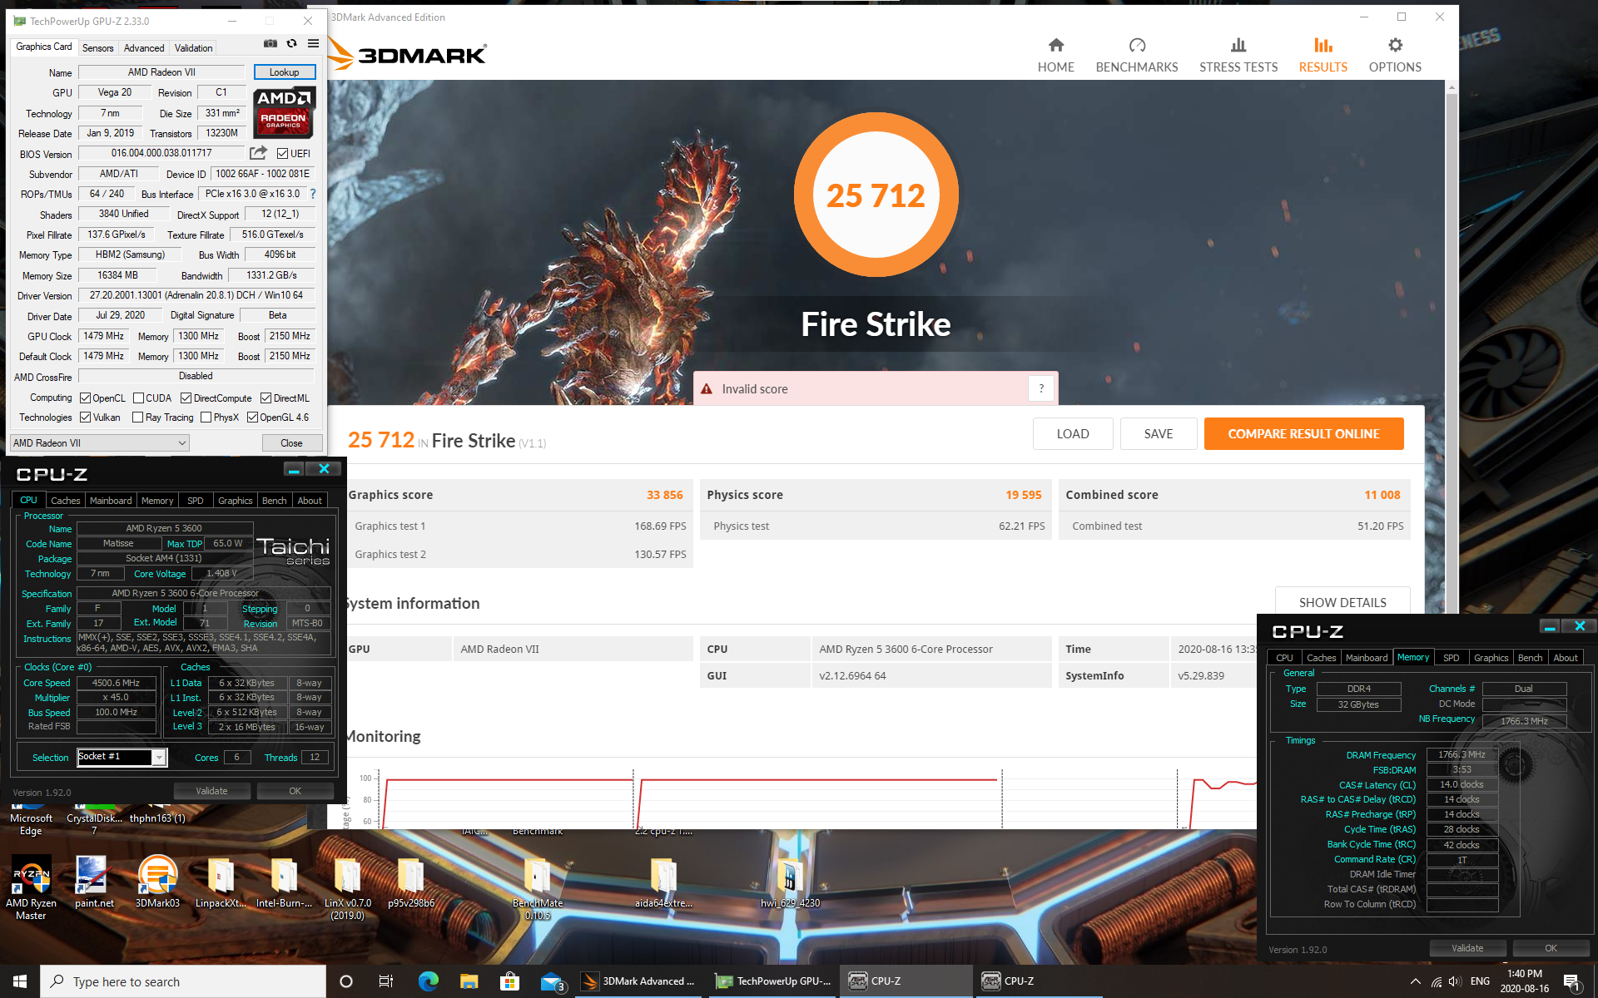Click the Invalid score help question mark
The height and width of the screenshot is (998, 1598).
(x=1041, y=388)
